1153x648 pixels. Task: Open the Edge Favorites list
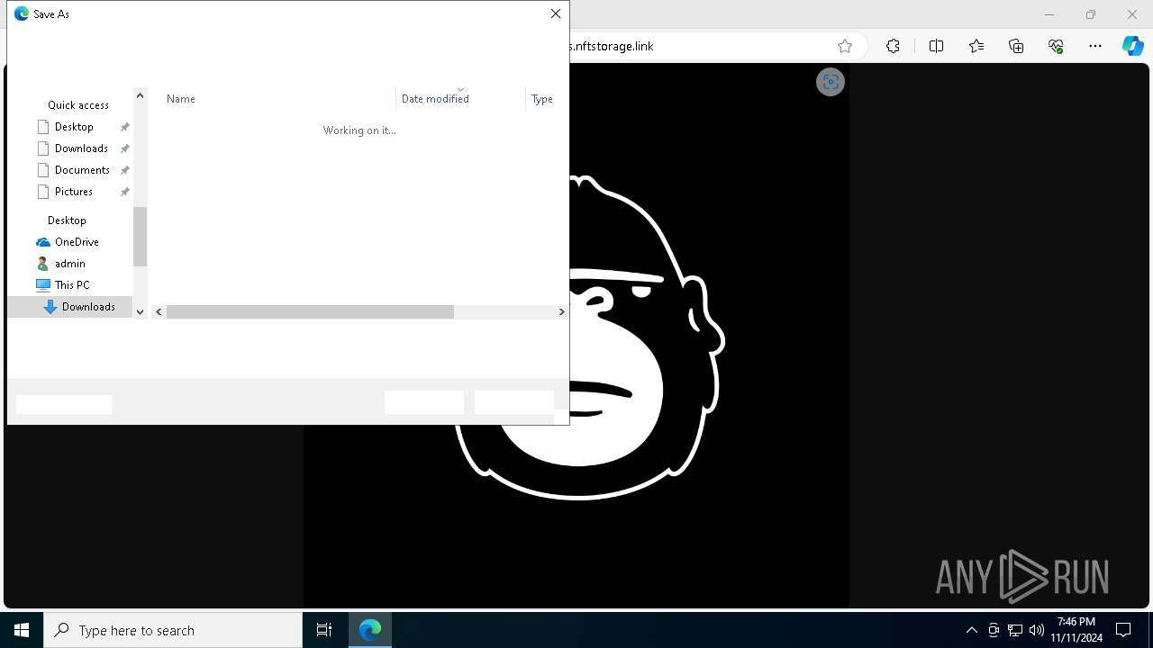coord(976,46)
